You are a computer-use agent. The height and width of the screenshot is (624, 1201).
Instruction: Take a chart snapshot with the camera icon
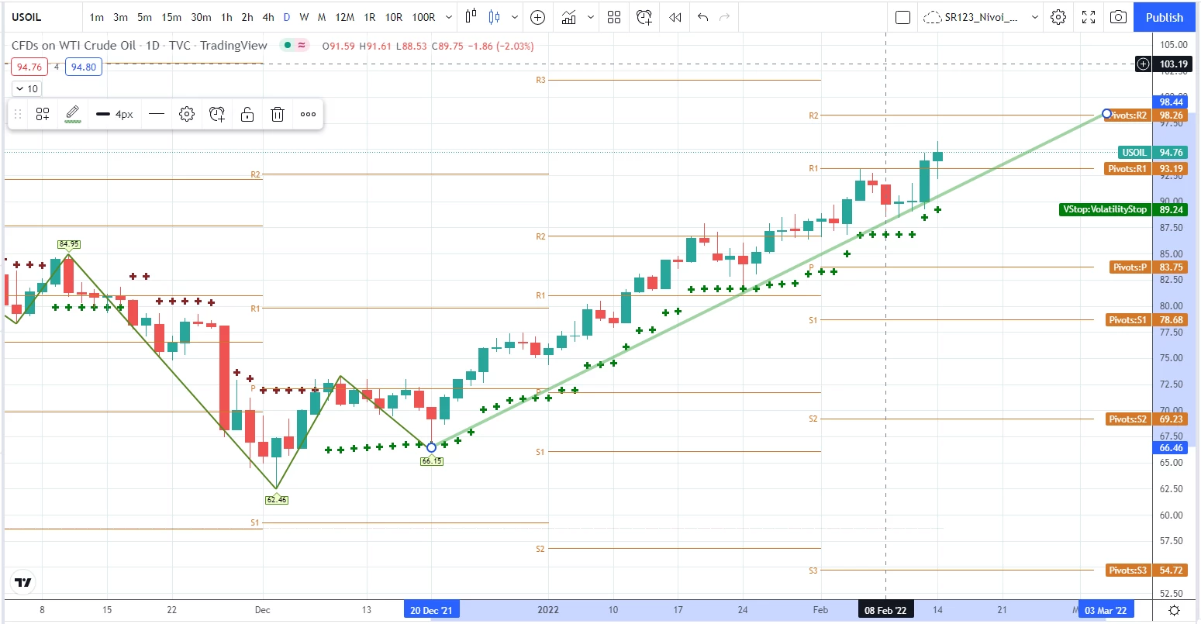1117,16
